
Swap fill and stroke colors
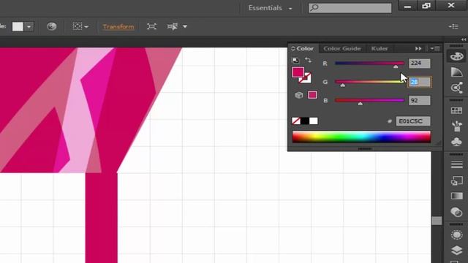click(x=309, y=61)
